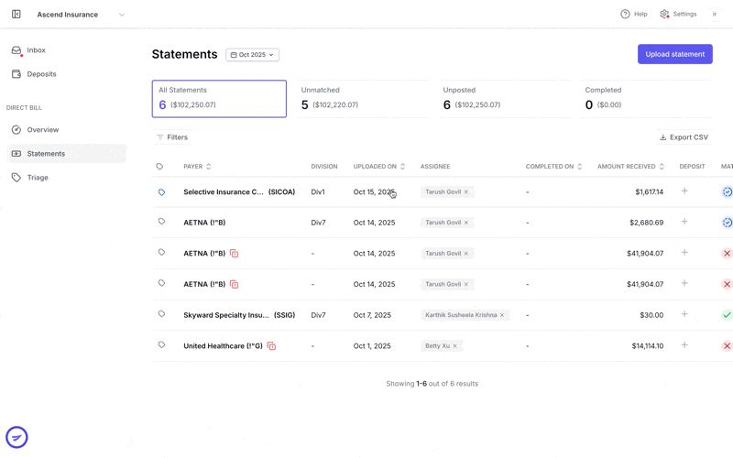Image resolution: width=733 pixels, height=458 pixels.
Task: Select Statements in sidebar
Action: click(x=66, y=153)
